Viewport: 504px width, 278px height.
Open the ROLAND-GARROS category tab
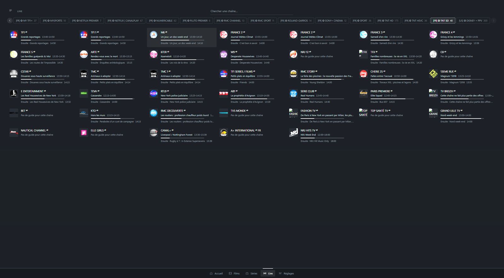pyautogui.click(x=296, y=21)
